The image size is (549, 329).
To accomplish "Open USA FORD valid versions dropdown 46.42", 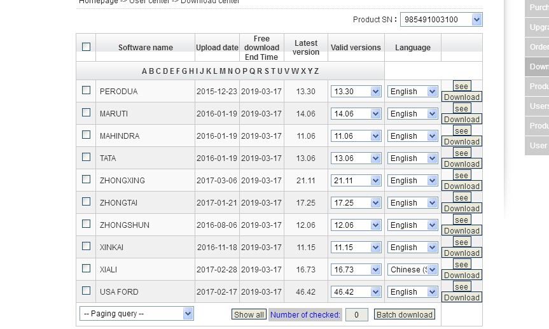I will (x=356, y=292).
